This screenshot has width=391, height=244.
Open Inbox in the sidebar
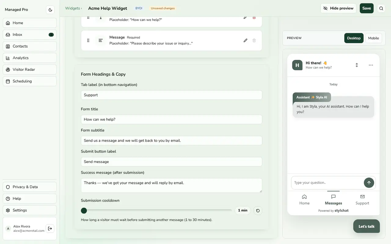[x=30, y=34]
